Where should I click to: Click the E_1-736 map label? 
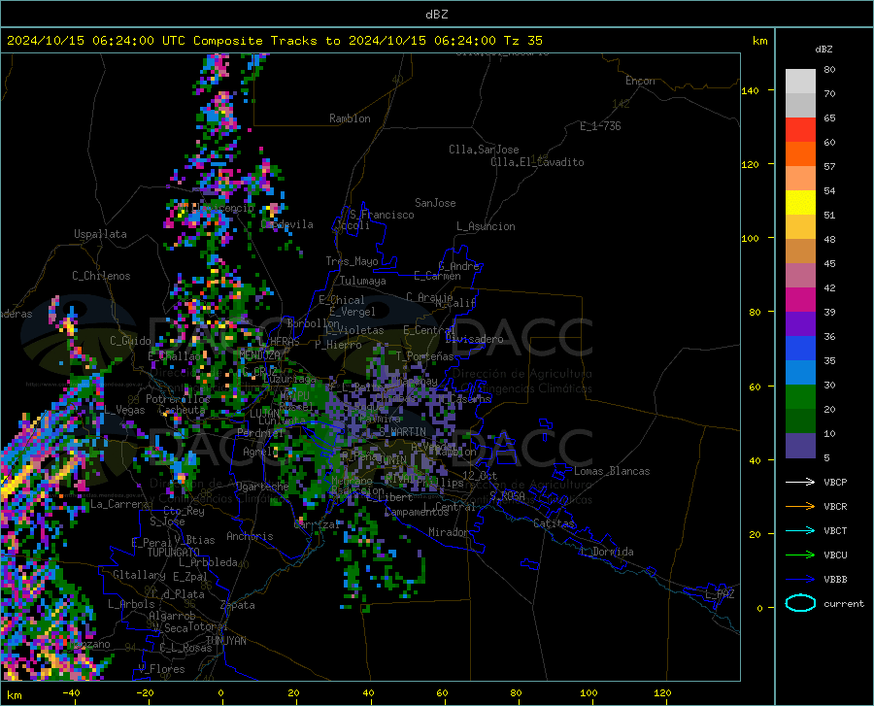click(x=600, y=126)
